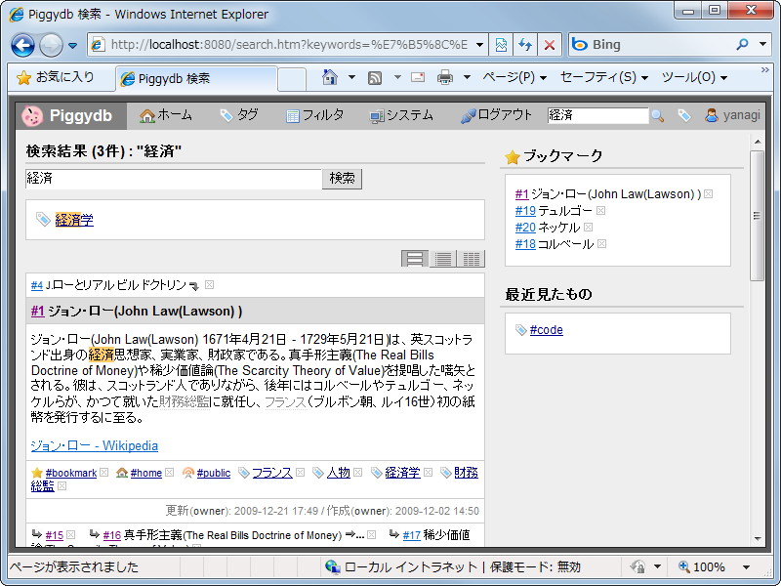781x586 pixels.
Task: Open the システム menu item
Action: 401,115
